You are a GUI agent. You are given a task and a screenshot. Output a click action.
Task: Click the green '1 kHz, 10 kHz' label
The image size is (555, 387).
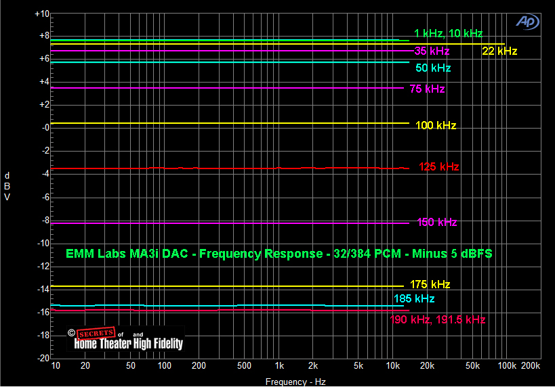pyautogui.click(x=448, y=34)
